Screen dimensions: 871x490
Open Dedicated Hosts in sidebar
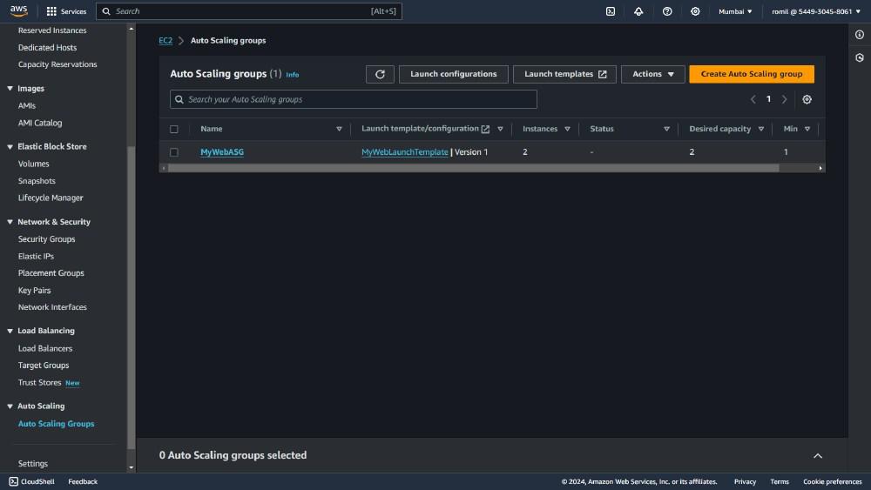coord(47,48)
